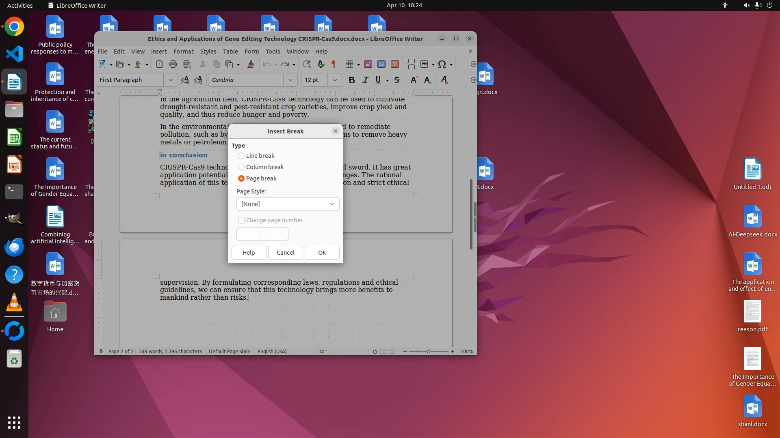This screenshot has height=438, width=780.
Task: Expand the Cambria font name dropdown
Action: (290, 80)
